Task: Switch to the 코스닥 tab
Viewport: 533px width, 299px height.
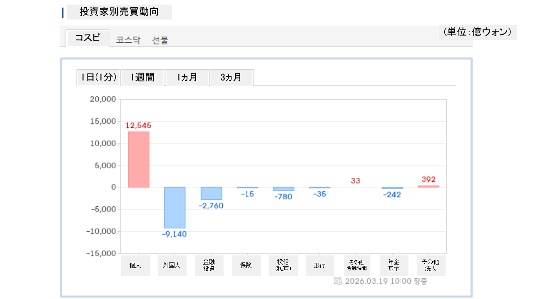Action: pyautogui.click(x=128, y=40)
